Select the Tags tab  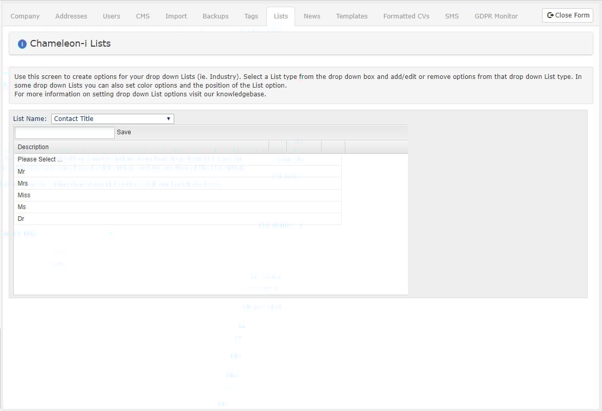(251, 16)
